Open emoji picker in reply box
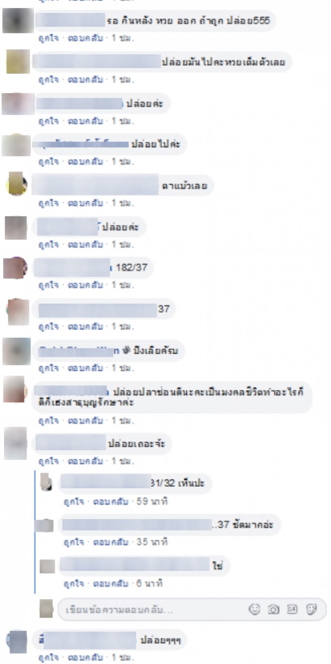The image size is (331, 664). pos(254,609)
